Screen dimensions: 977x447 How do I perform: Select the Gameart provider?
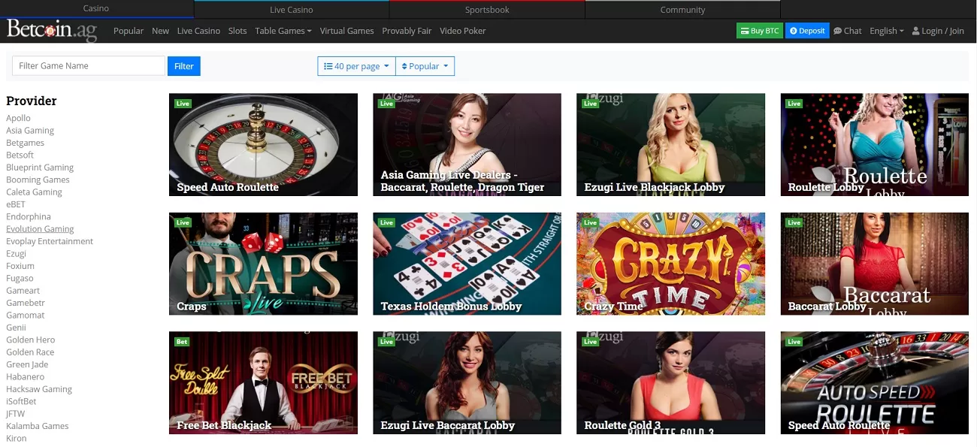click(23, 291)
